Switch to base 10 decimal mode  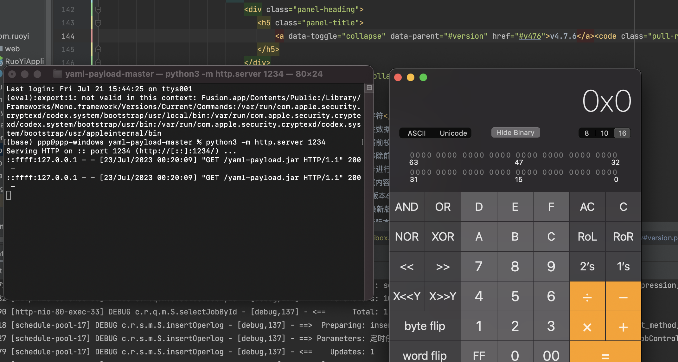click(604, 133)
